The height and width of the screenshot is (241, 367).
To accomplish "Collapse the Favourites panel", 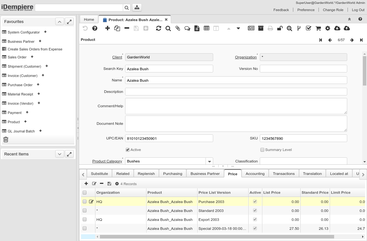I will coord(60,21).
